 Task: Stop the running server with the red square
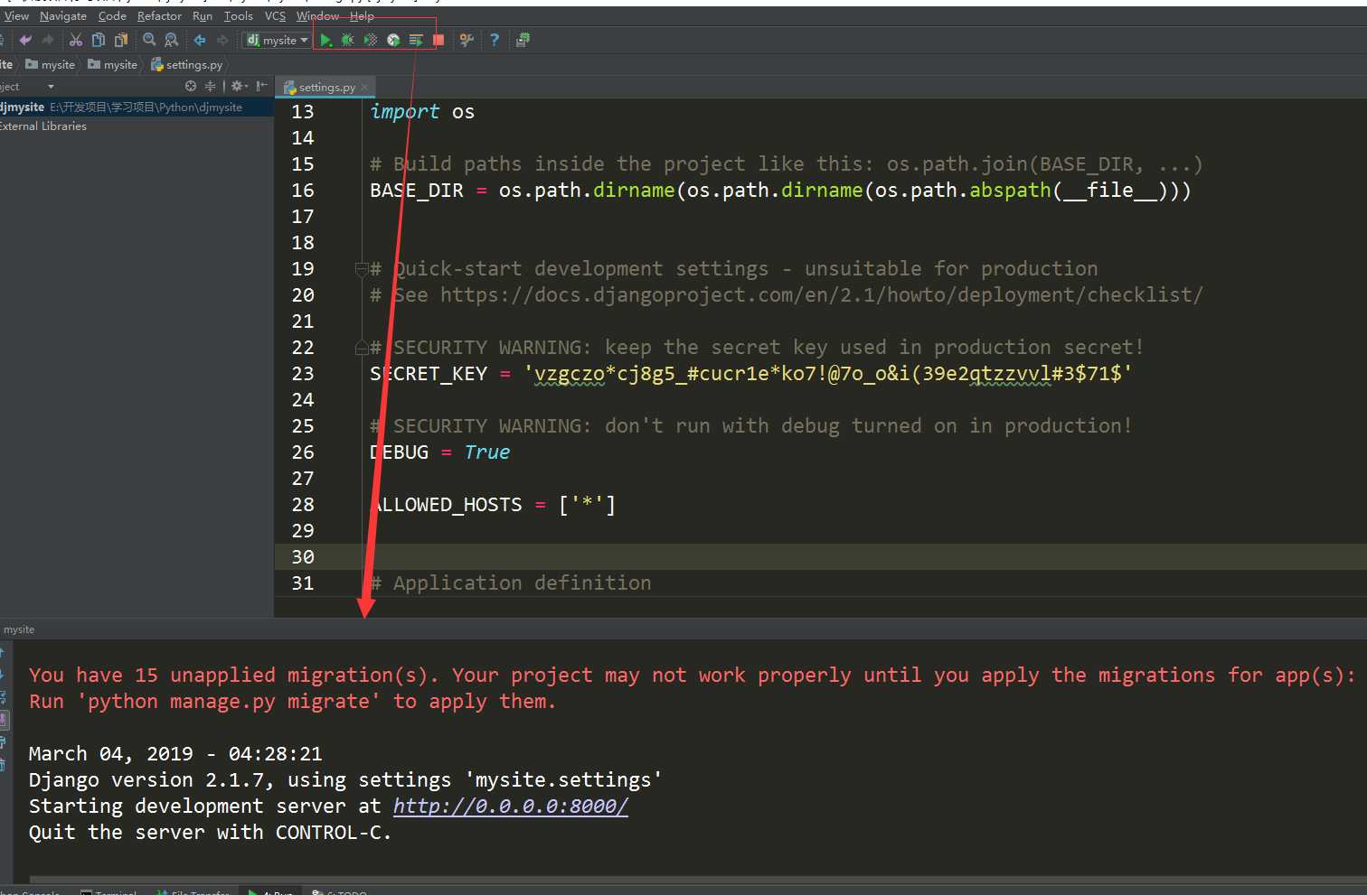tap(438, 40)
